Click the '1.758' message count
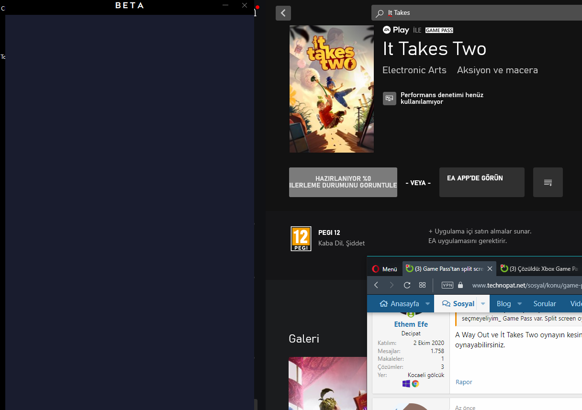 (x=437, y=351)
